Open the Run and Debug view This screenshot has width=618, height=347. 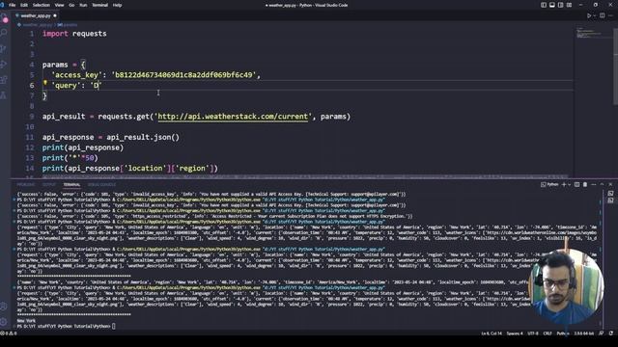[x=4, y=65]
